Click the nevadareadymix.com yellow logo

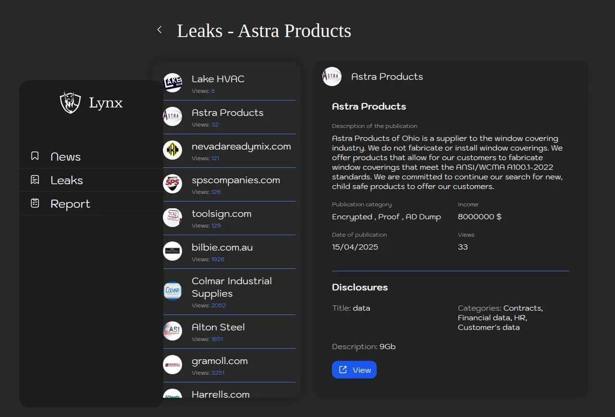[x=172, y=150]
